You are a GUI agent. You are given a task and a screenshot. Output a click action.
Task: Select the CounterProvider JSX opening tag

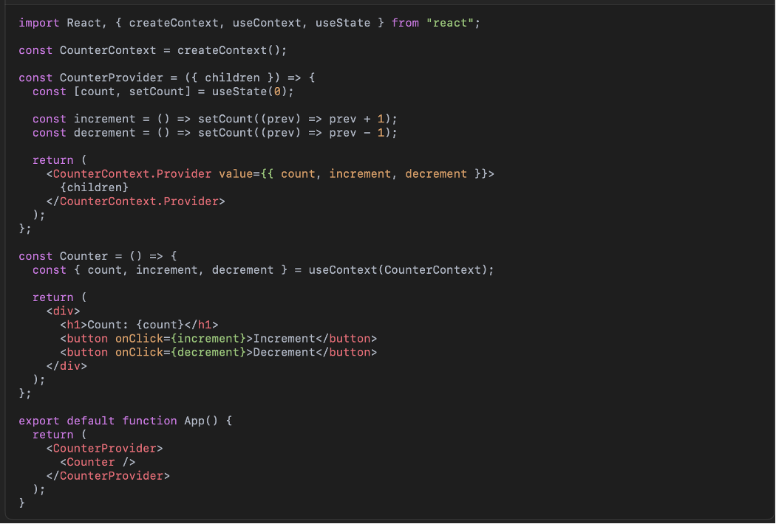(103, 448)
